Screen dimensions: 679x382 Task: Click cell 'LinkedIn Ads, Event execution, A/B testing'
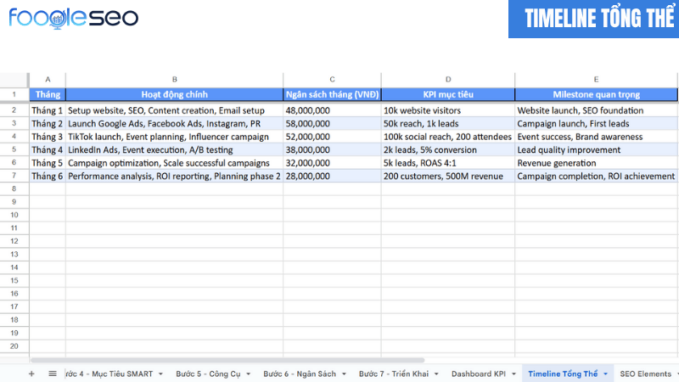point(175,150)
